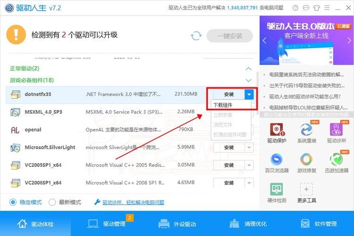Open article 电脑重装系统后无法启动傲腾的解...
Image resolution: width=354 pixels, height=236 pixels.
tap(306, 75)
